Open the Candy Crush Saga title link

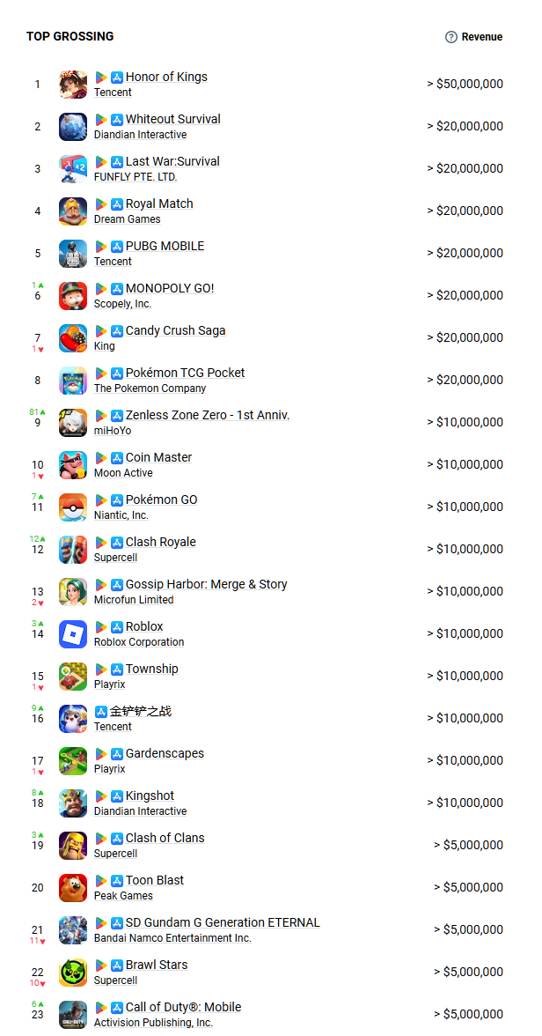pos(176,330)
